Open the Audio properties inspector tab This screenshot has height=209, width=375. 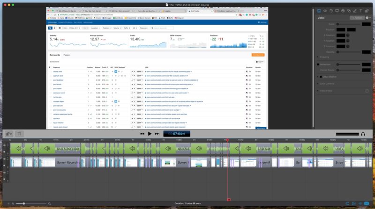[x=325, y=11]
